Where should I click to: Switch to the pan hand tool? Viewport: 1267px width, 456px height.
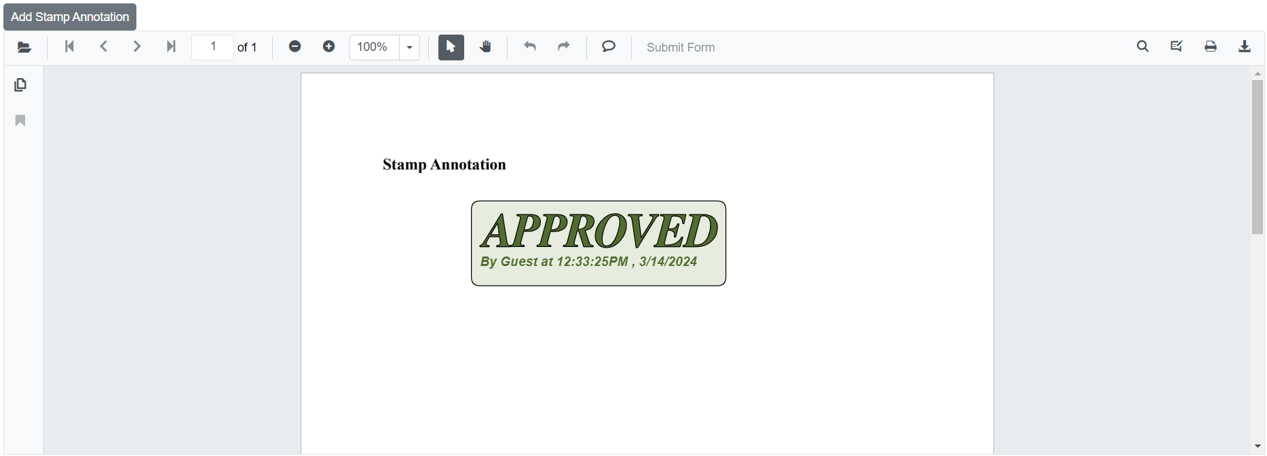pos(485,47)
